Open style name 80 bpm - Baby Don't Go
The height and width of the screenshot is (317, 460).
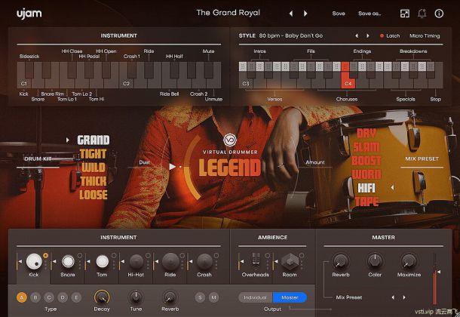pyautogui.click(x=291, y=35)
